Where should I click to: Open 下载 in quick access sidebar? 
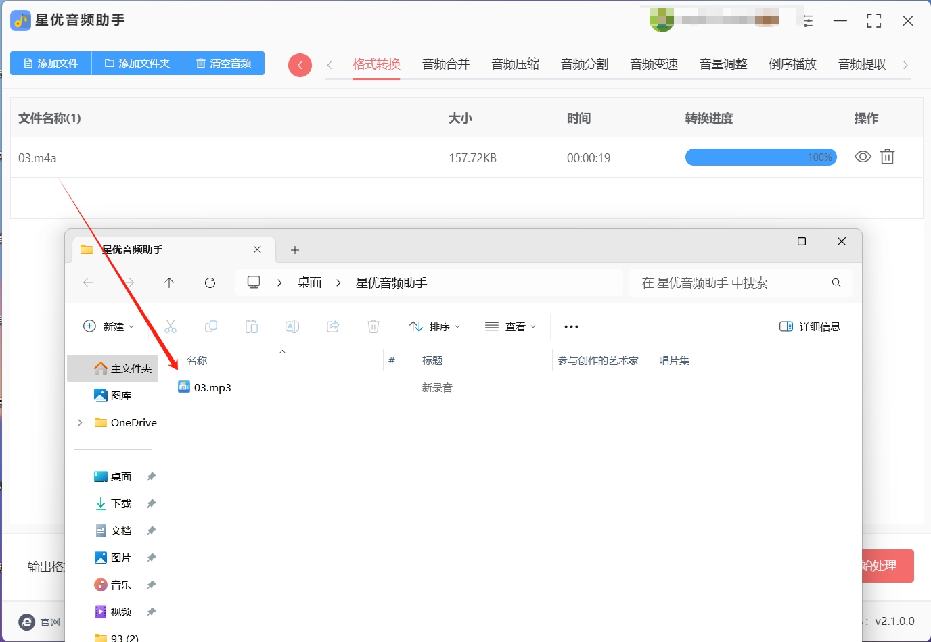[113, 503]
